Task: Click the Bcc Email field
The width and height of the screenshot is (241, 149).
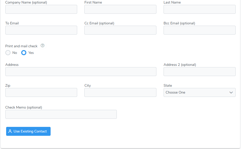Action: [x=200, y=30]
